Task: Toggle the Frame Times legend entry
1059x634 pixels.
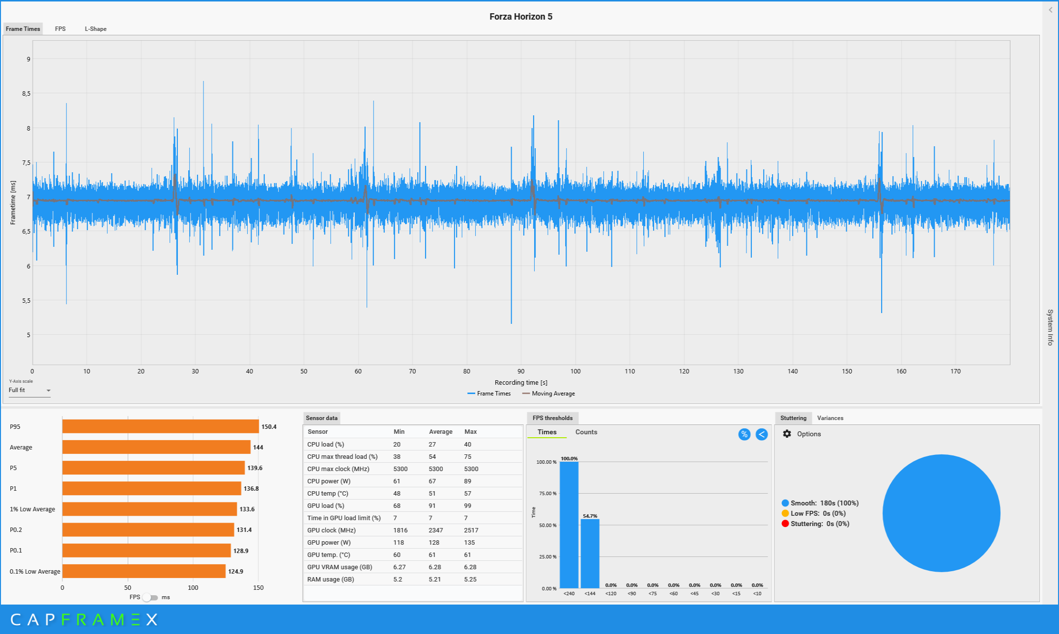Action: pos(489,394)
